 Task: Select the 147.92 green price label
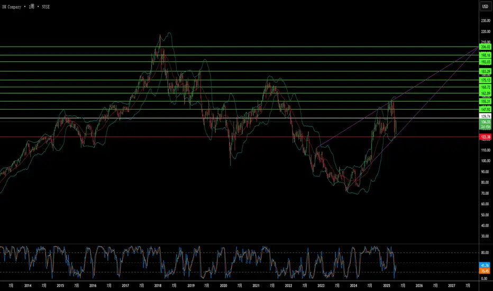click(x=485, y=109)
